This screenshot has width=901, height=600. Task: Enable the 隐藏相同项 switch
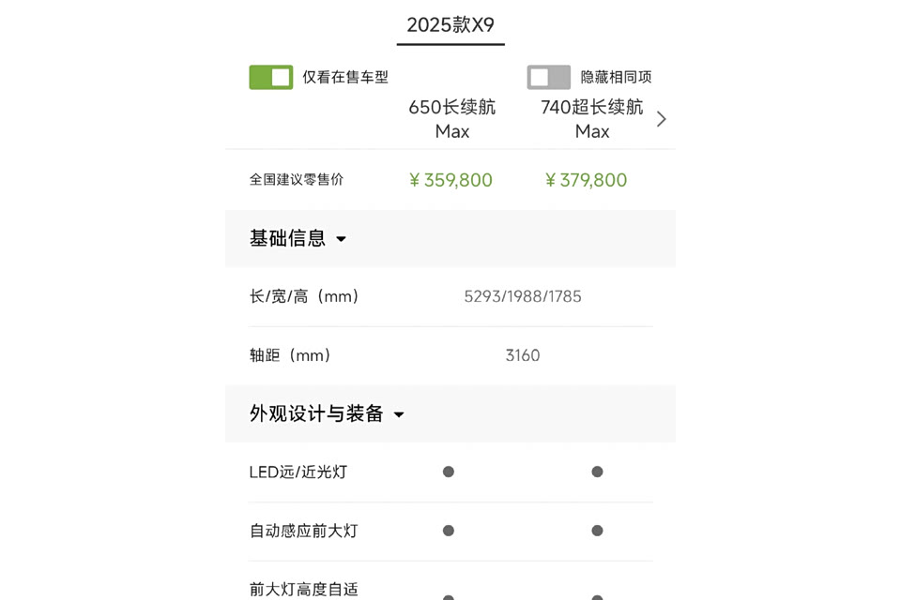[x=548, y=77]
